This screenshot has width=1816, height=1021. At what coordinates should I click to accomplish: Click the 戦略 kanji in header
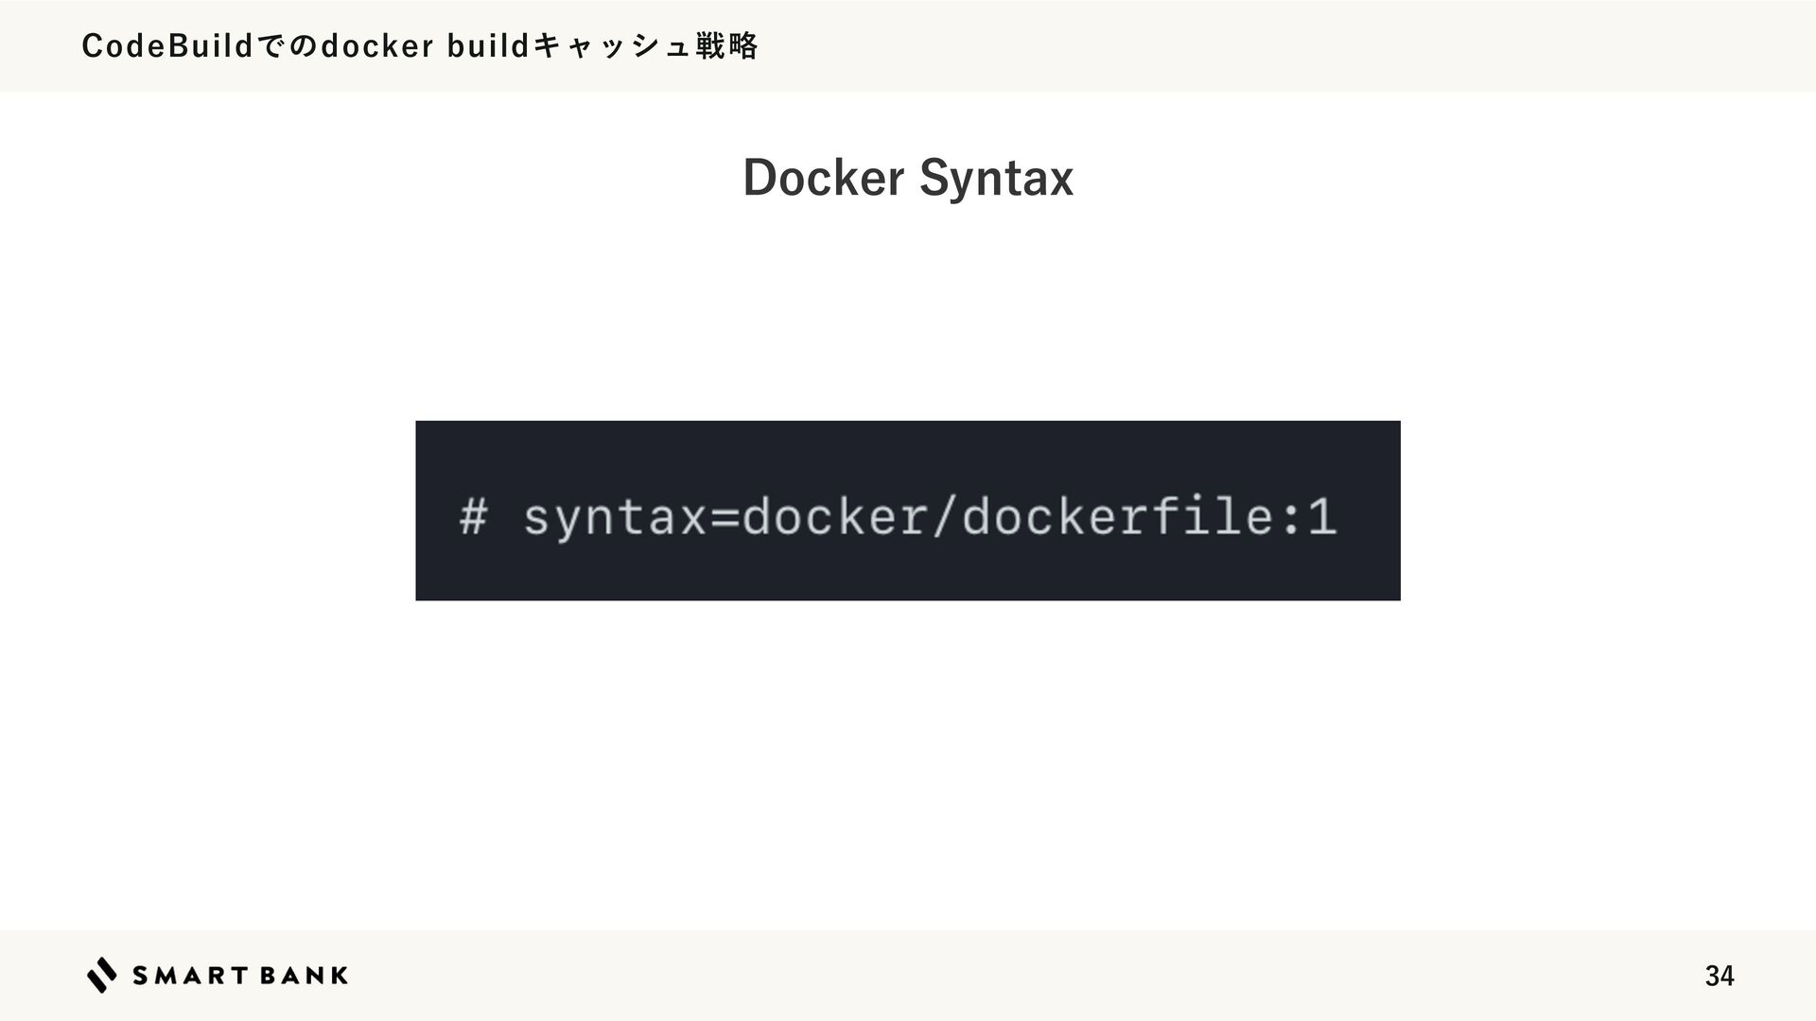(x=726, y=45)
